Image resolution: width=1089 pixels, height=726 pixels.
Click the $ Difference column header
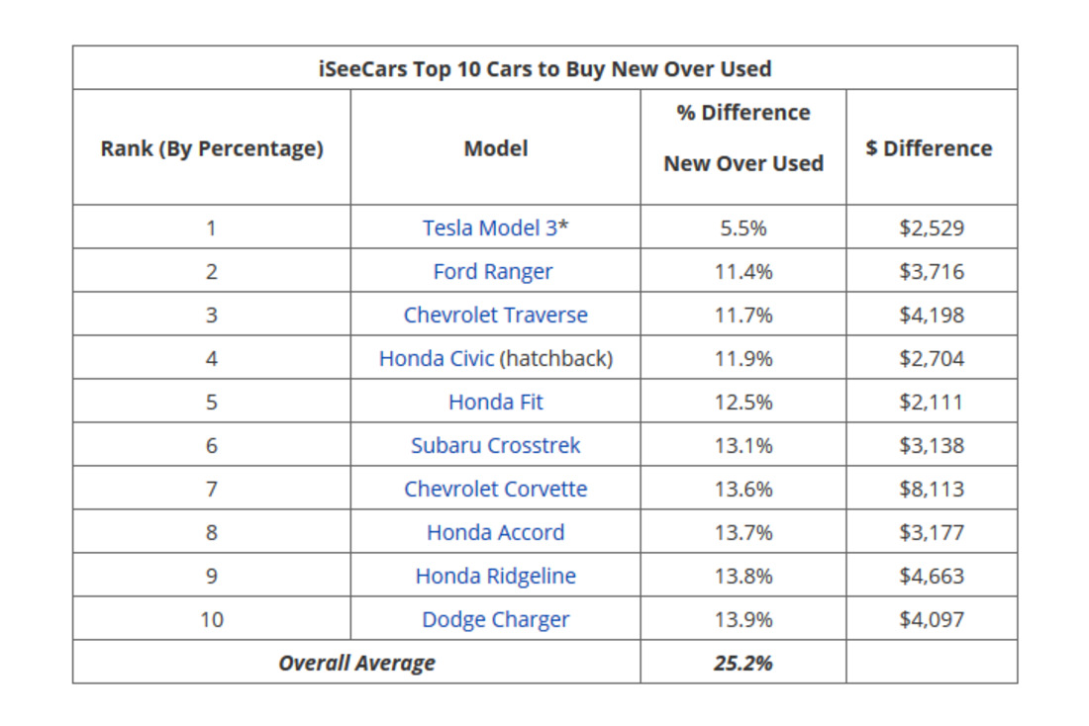pyautogui.click(x=929, y=148)
